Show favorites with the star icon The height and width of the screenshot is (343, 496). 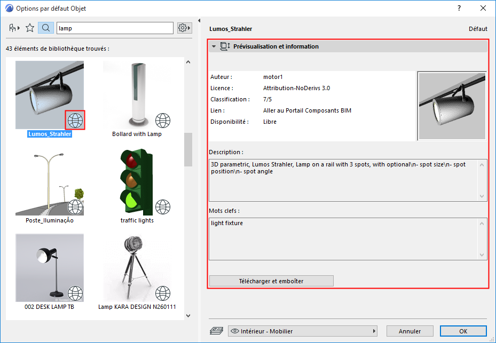30,28
